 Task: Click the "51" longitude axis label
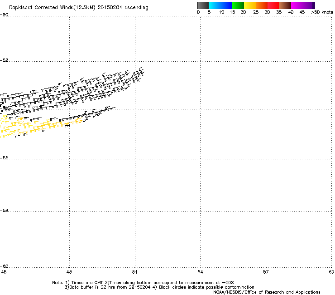(134, 272)
